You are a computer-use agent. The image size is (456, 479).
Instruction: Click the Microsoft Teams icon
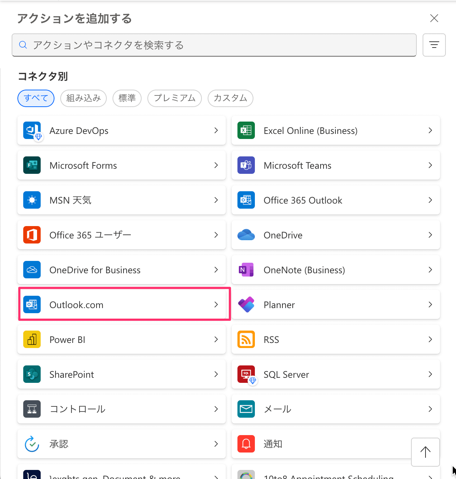pos(246,165)
